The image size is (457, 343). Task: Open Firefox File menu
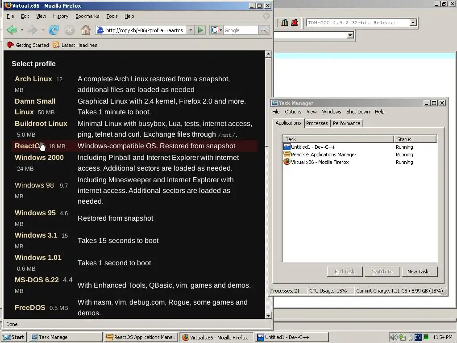pos(10,16)
